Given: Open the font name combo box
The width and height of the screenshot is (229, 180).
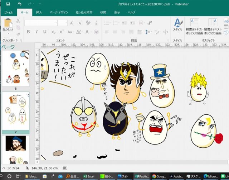Looking at the screenshot, I should 41,23.
